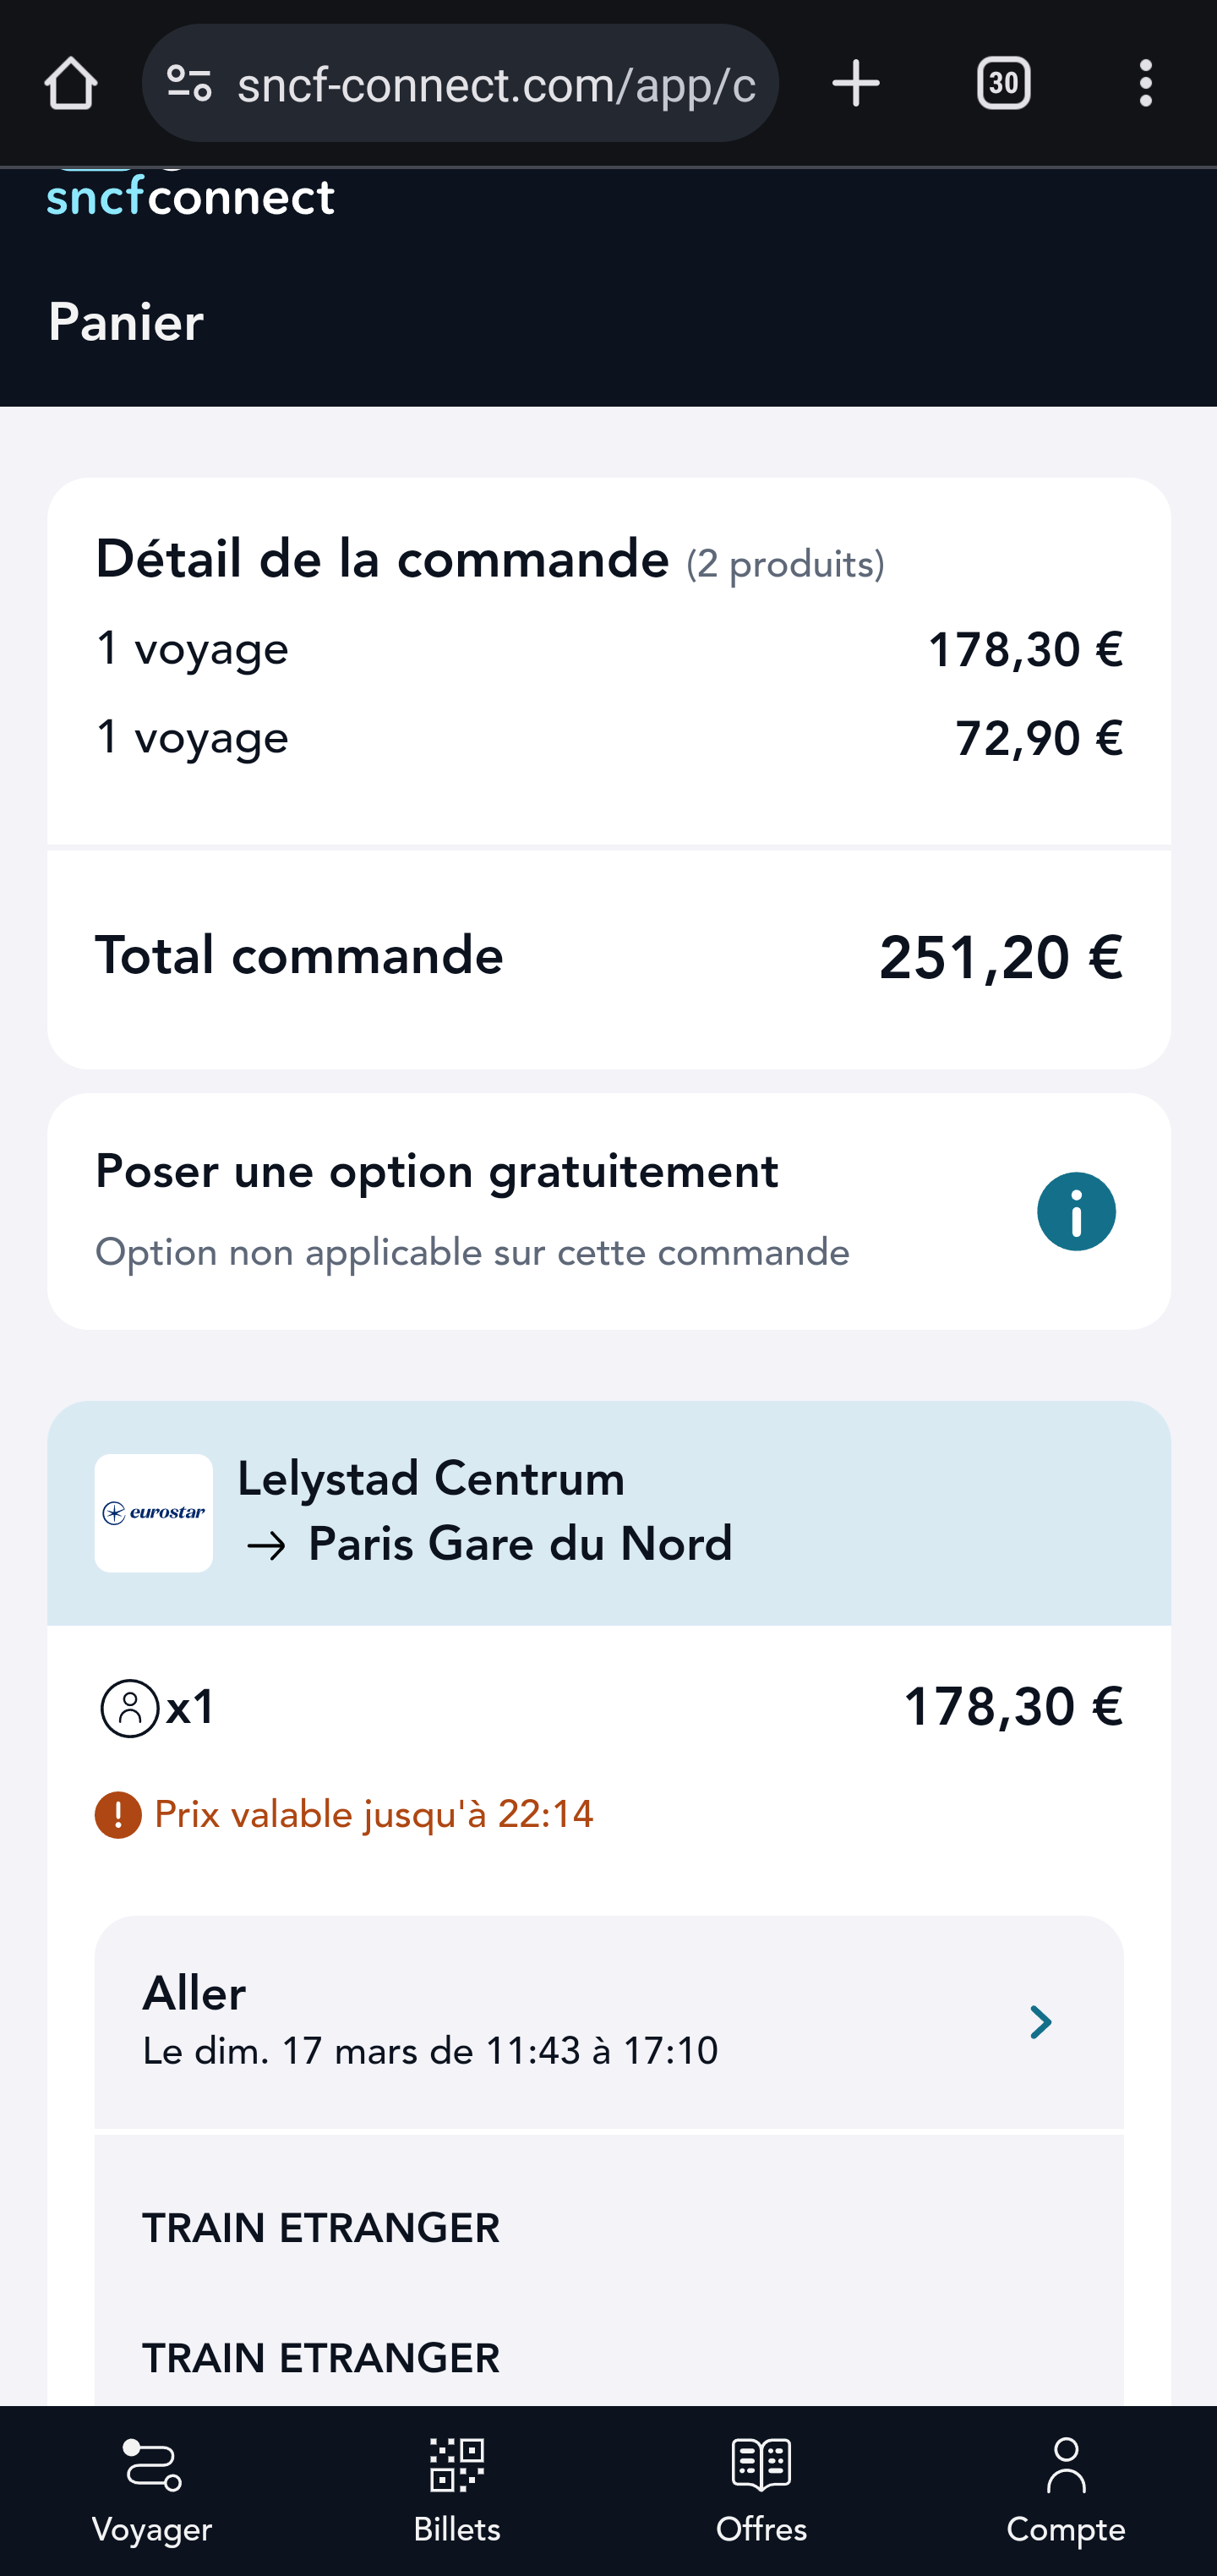Tap the browser home icon
Image resolution: width=1217 pixels, height=2576 pixels.
tap(70, 83)
